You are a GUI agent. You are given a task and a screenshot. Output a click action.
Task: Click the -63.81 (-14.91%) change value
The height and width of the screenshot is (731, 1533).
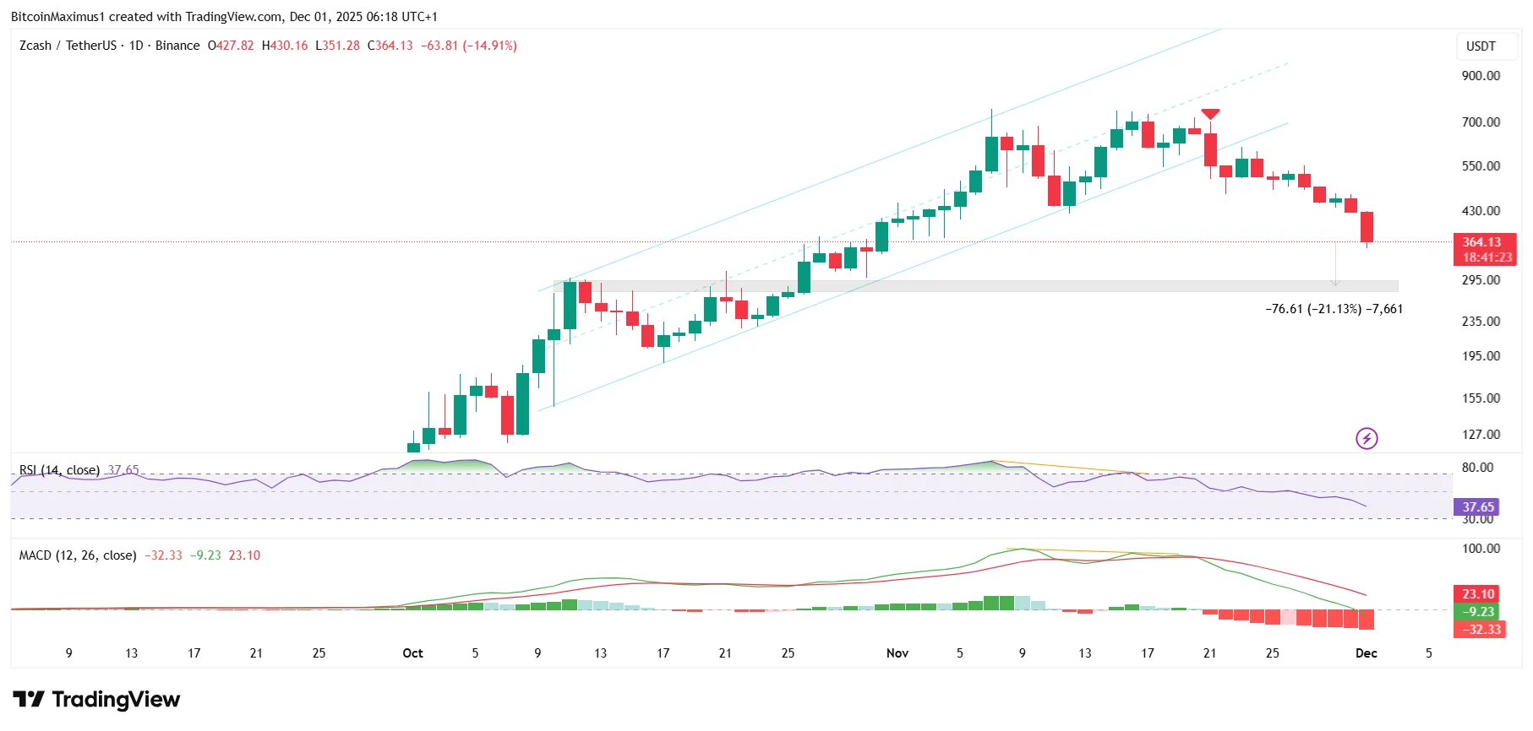coord(469,46)
